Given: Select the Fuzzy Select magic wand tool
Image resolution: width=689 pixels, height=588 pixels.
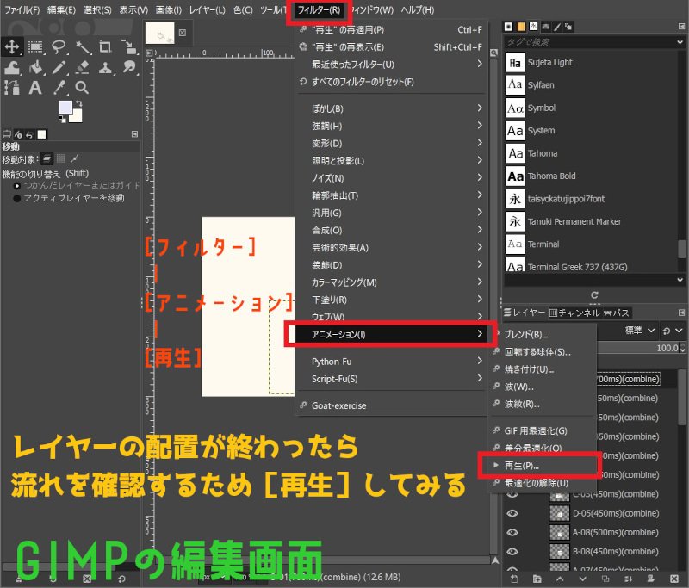Looking at the screenshot, I should [x=83, y=46].
